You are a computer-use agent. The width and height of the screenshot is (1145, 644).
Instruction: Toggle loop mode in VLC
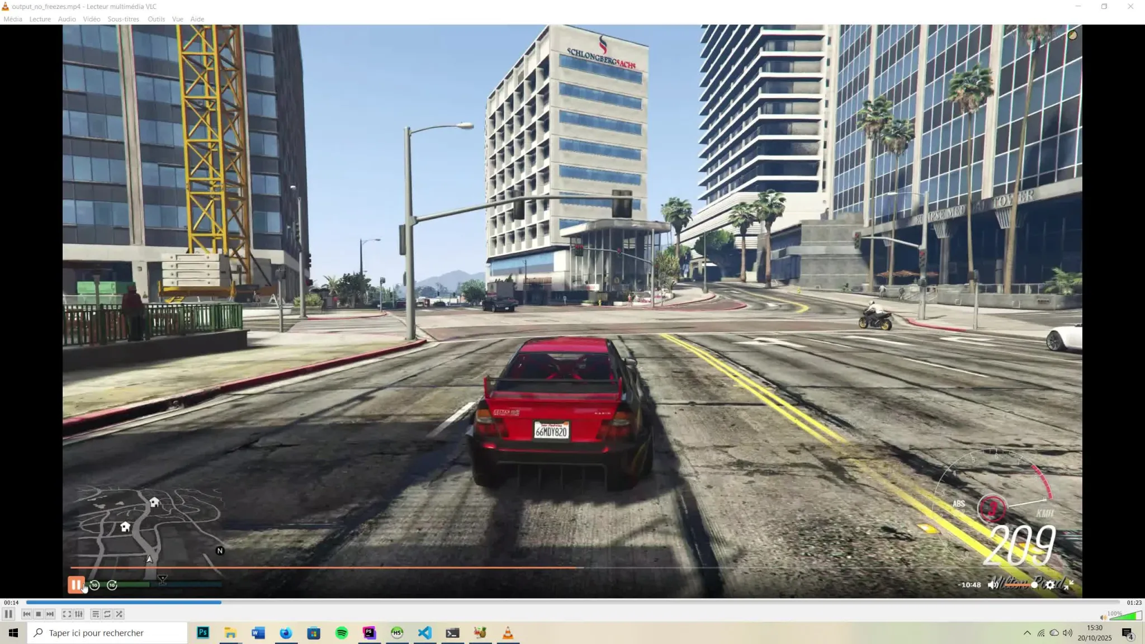tap(107, 614)
